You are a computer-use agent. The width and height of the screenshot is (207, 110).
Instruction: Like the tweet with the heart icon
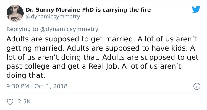coord(10,102)
